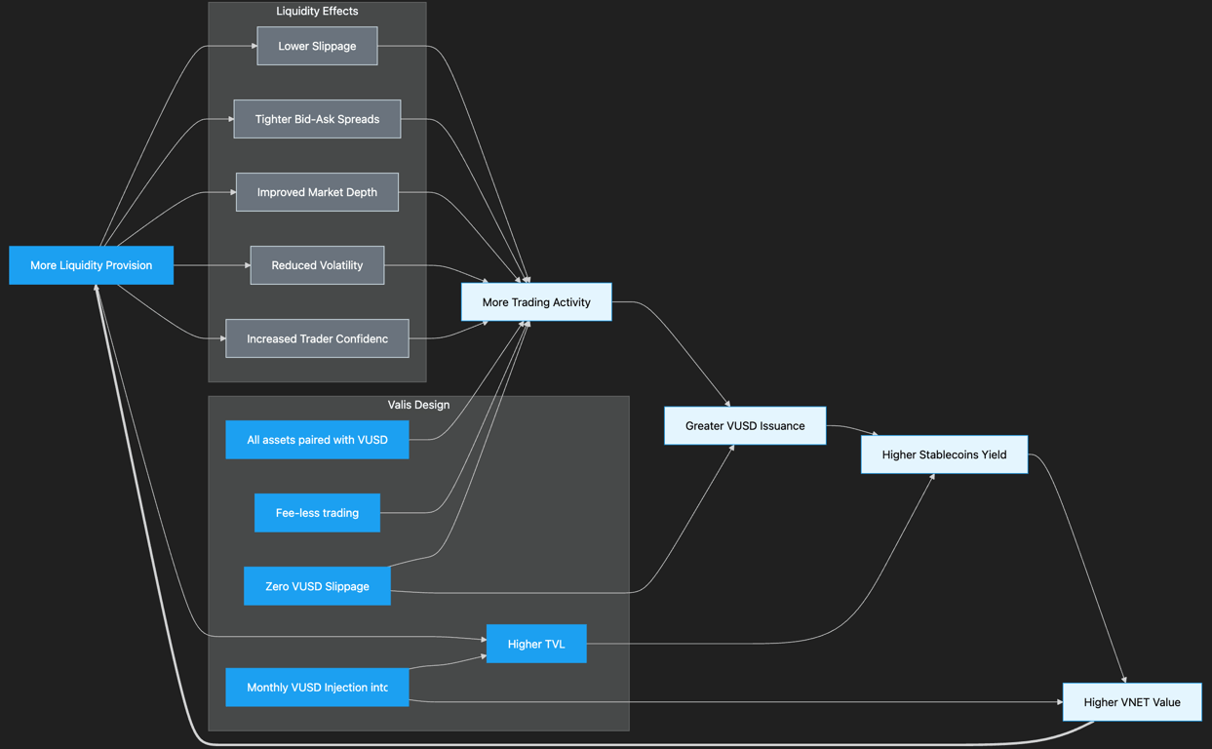This screenshot has width=1212, height=749.
Task: Select the "Increased Trader Confidence" node
Action: coord(317,337)
